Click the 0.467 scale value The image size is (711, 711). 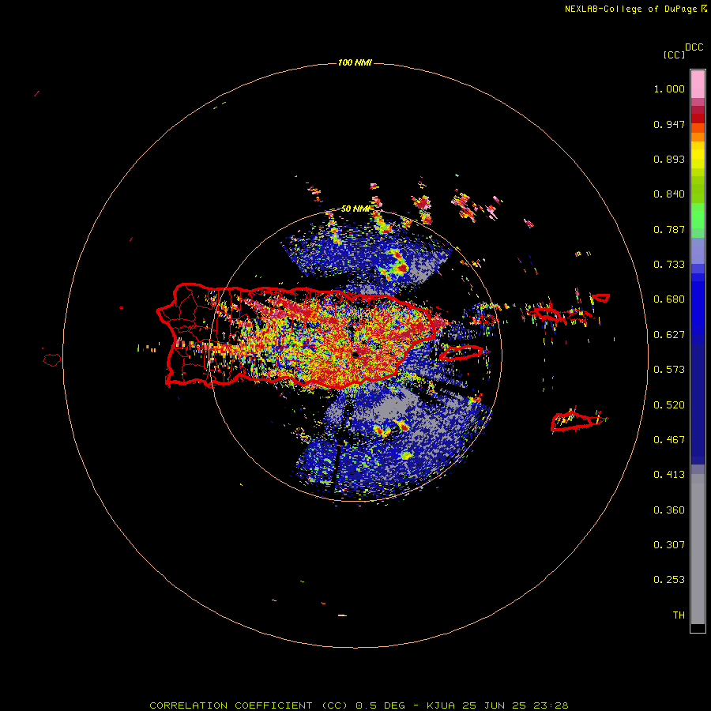(x=669, y=440)
